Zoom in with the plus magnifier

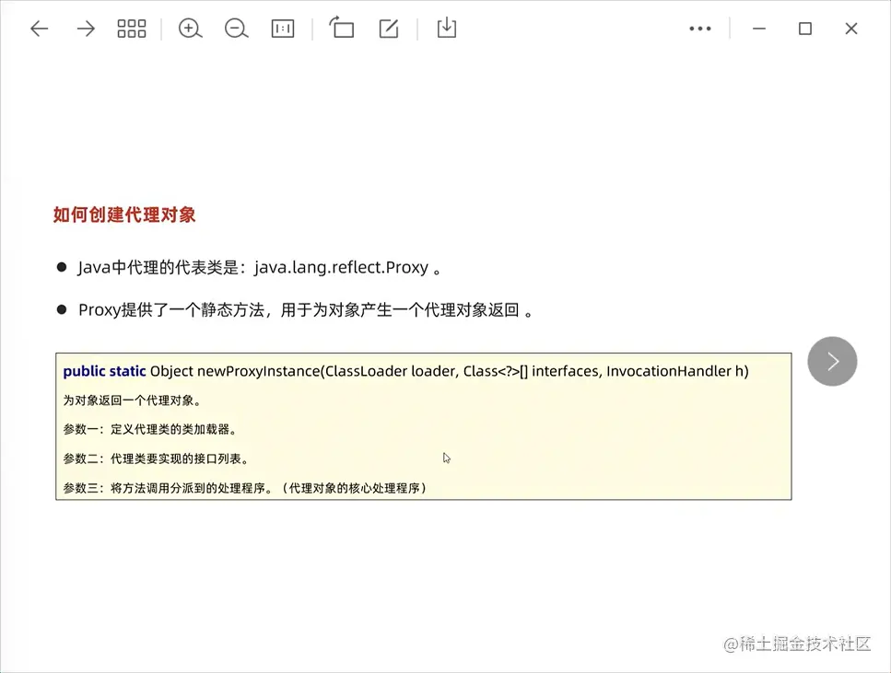pyautogui.click(x=190, y=29)
